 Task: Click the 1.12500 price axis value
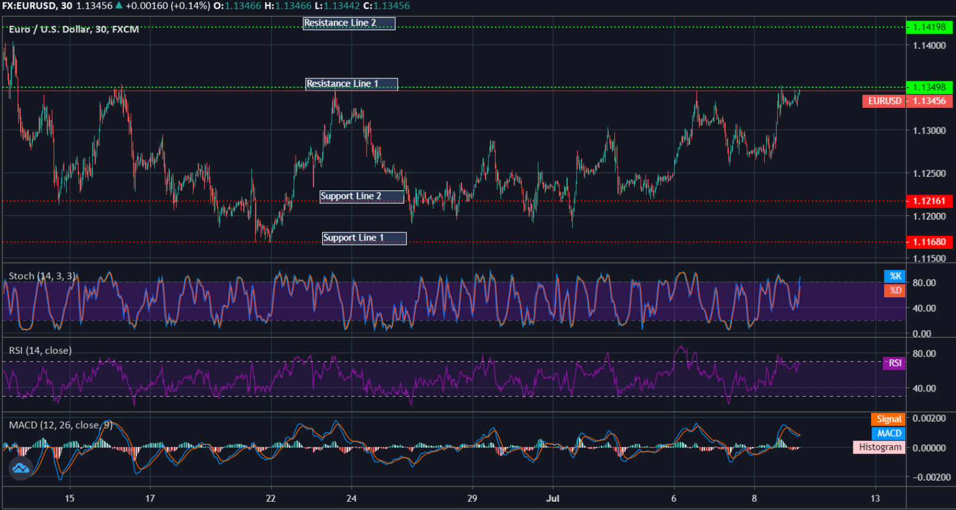pyautogui.click(x=929, y=173)
